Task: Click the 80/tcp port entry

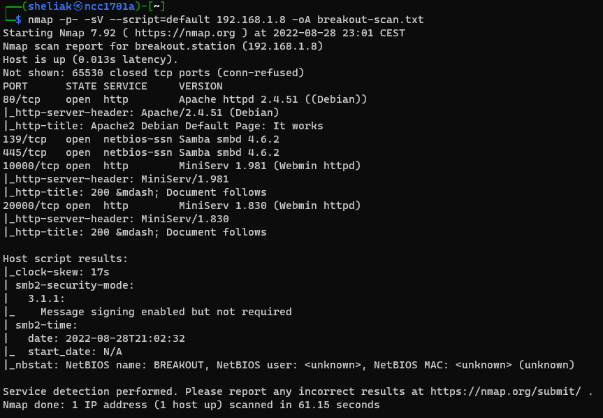Action: click(x=22, y=99)
